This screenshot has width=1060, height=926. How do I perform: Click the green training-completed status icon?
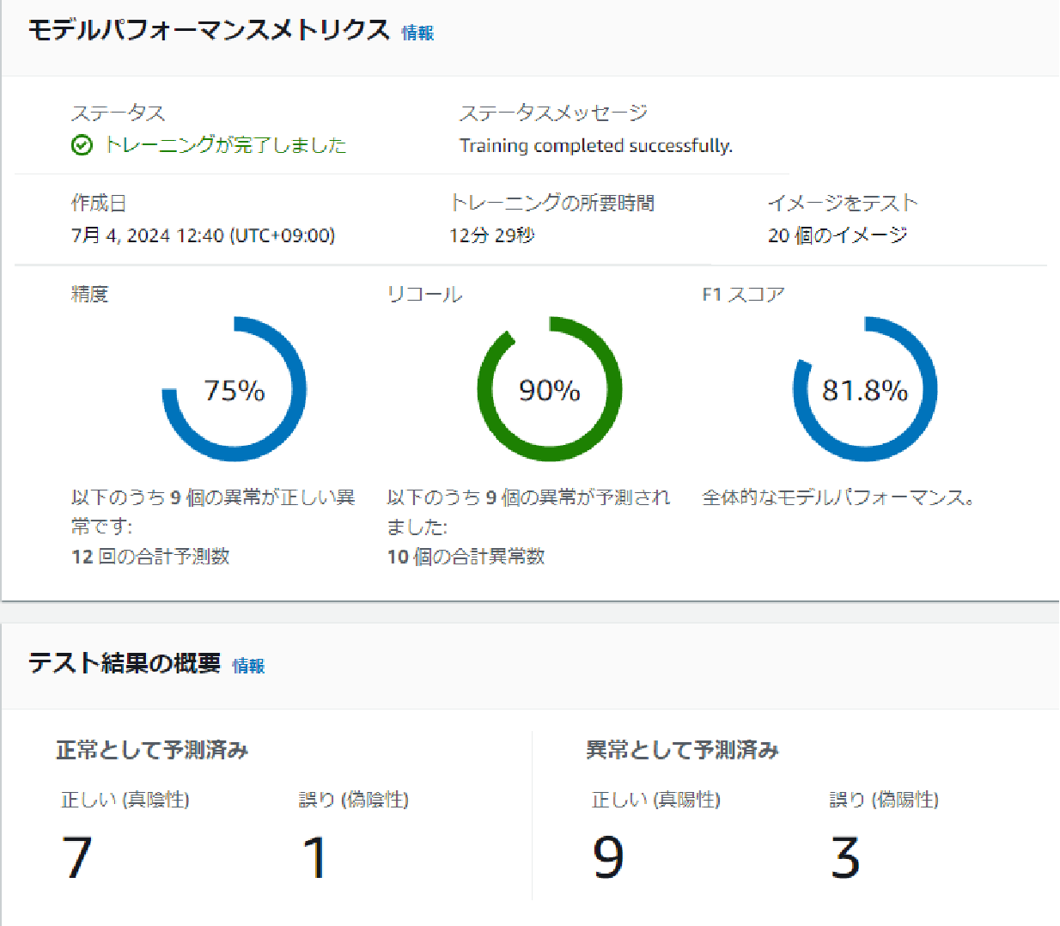[x=82, y=145]
